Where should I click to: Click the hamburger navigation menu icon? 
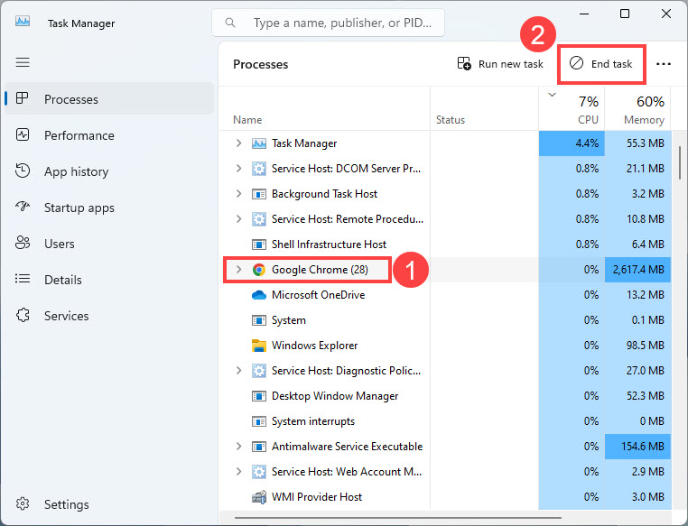click(x=23, y=62)
